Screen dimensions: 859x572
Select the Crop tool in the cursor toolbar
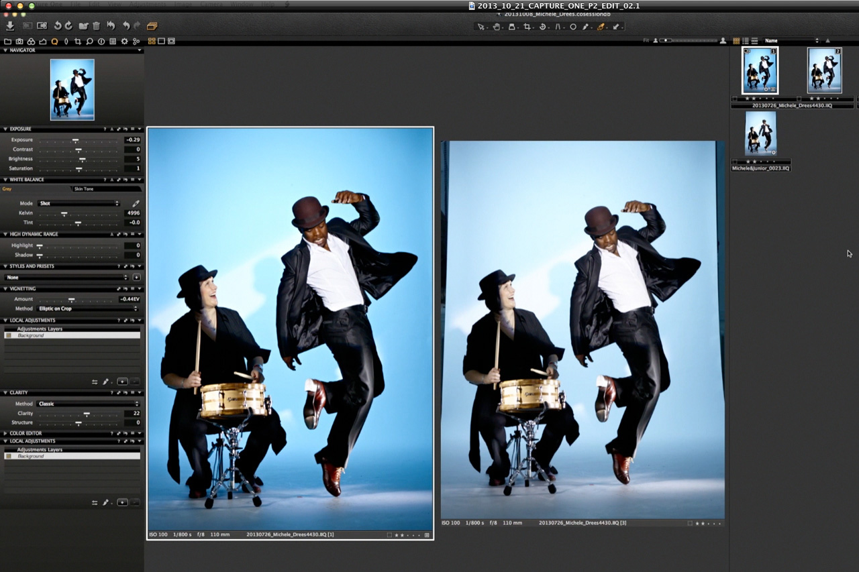527,27
